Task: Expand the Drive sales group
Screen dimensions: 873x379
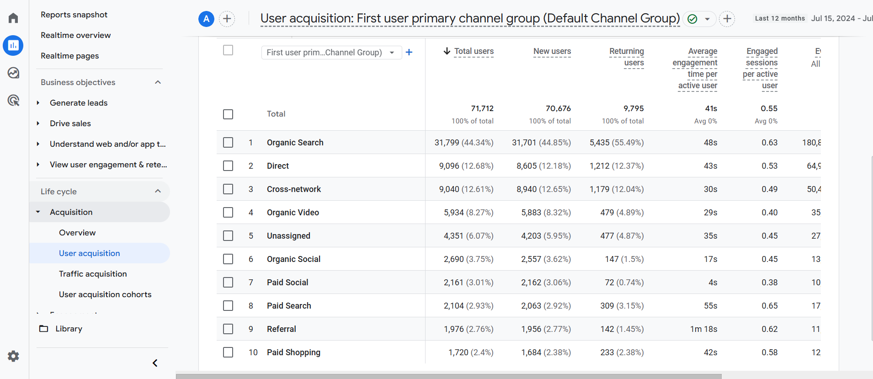Action: pos(38,123)
